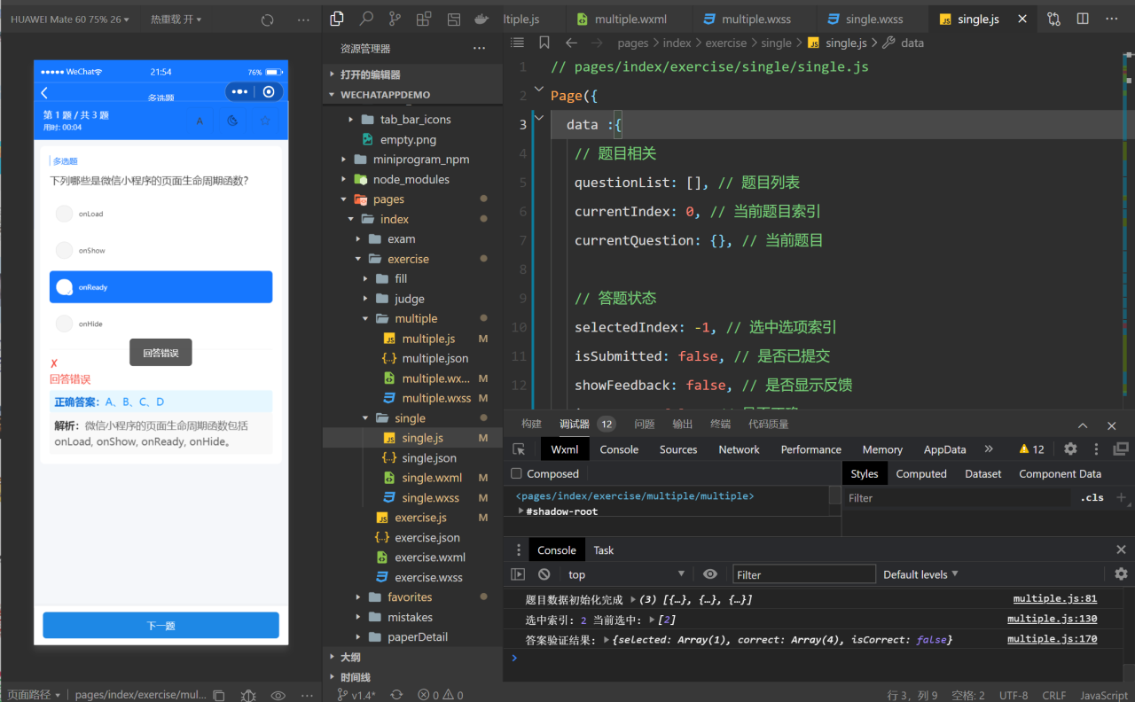1135x702 pixels.
Task: Switch to the Computed styles tab
Action: pyautogui.click(x=921, y=474)
